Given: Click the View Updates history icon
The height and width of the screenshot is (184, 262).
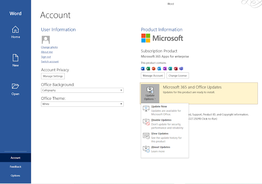Looking at the screenshot, I should click(x=146, y=136).
